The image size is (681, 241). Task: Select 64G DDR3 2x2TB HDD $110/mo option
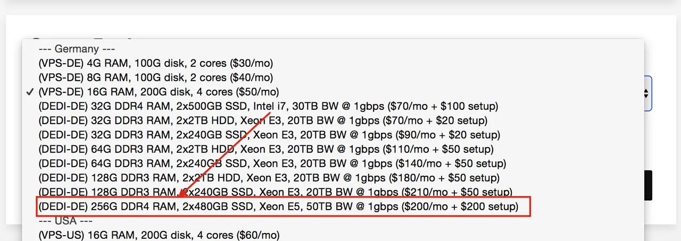266,149
